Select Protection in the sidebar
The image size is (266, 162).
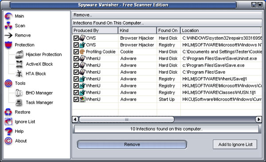click(24, 45)
